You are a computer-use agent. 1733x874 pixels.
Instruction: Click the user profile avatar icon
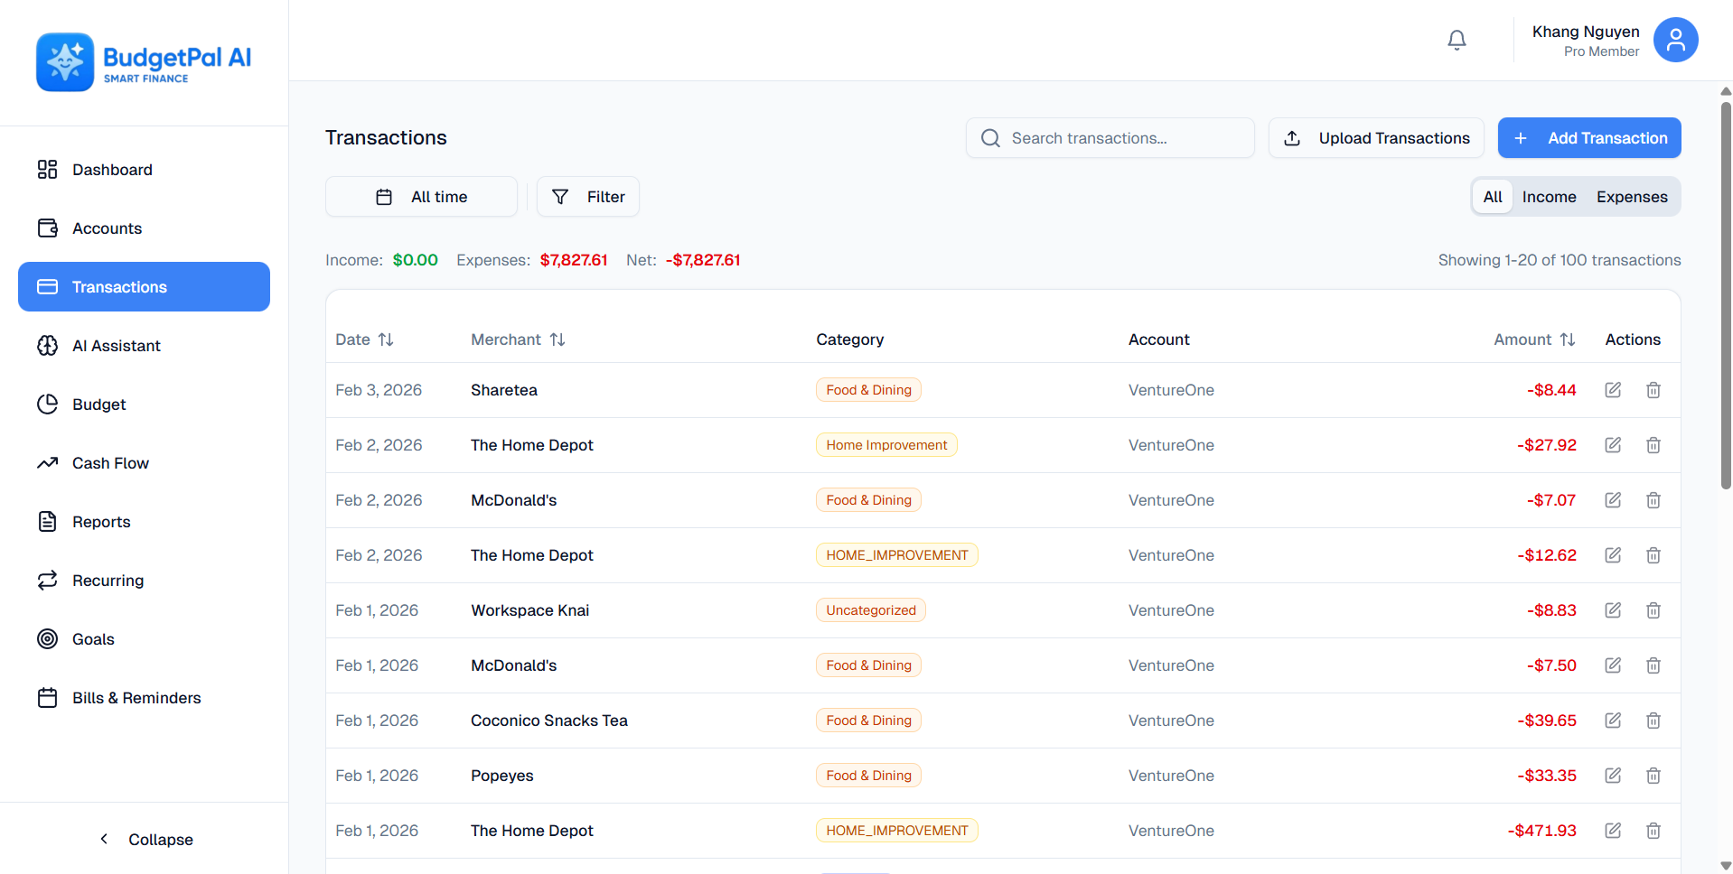point(1674,40)
